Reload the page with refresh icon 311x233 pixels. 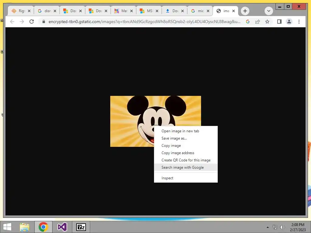(x=32, y=22)
